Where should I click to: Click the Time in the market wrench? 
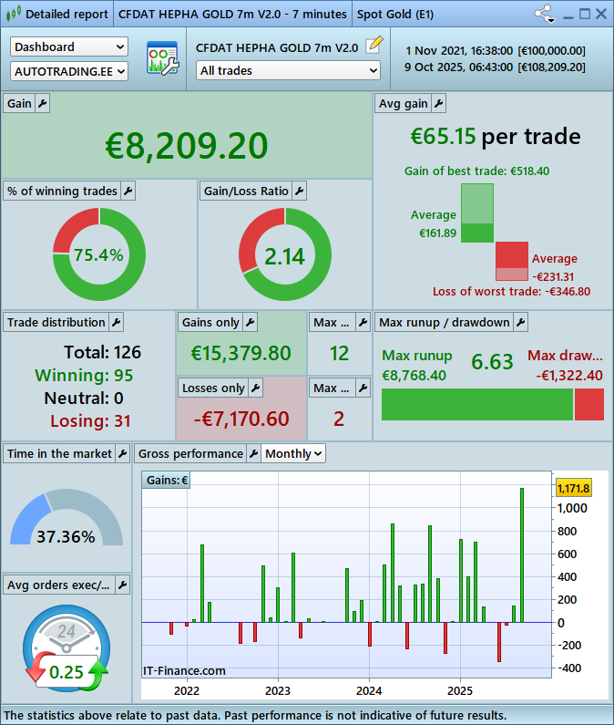pos(122,453)
